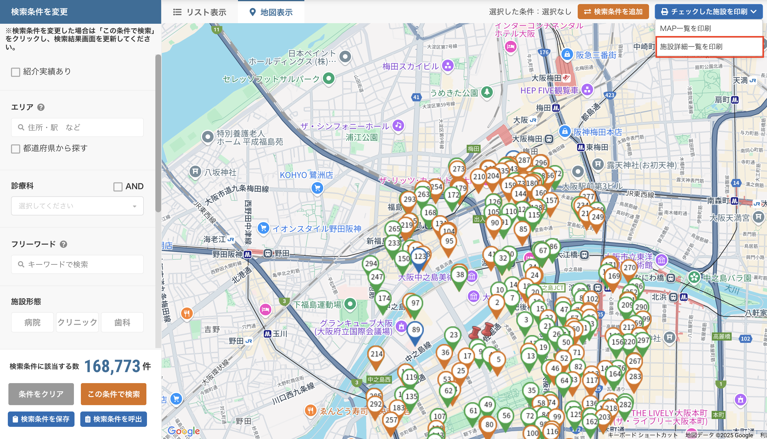
Task: Click この条件で検索 button
Action: coord(113,394)
